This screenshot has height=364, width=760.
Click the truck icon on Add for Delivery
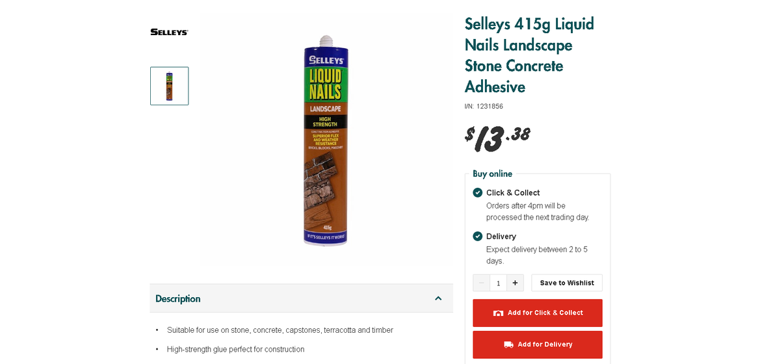[508, 344]
